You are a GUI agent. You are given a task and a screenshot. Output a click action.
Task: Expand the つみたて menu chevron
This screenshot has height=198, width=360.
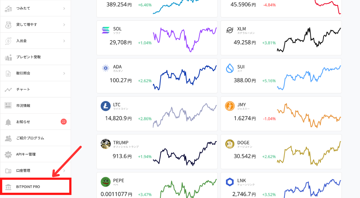64,8
